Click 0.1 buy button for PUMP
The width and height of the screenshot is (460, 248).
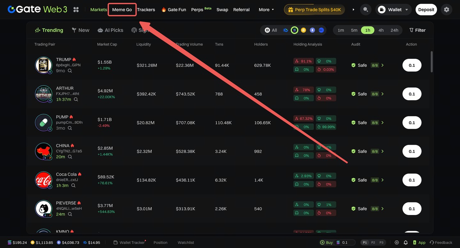pyautogui.click(x=412, y=123)
